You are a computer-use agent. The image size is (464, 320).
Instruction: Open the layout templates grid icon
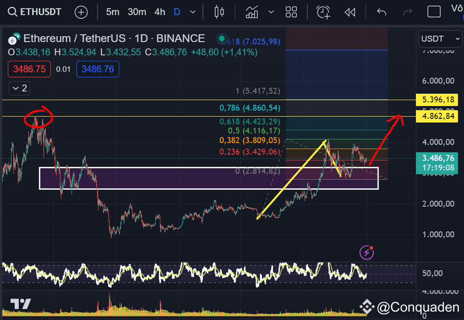[x=291, y=12]
